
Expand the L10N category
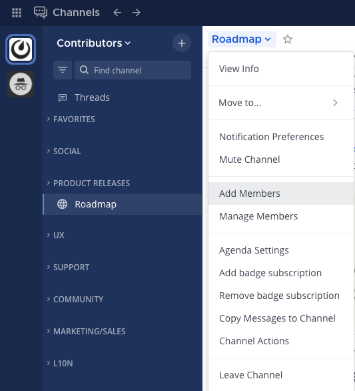pos(60,364)
